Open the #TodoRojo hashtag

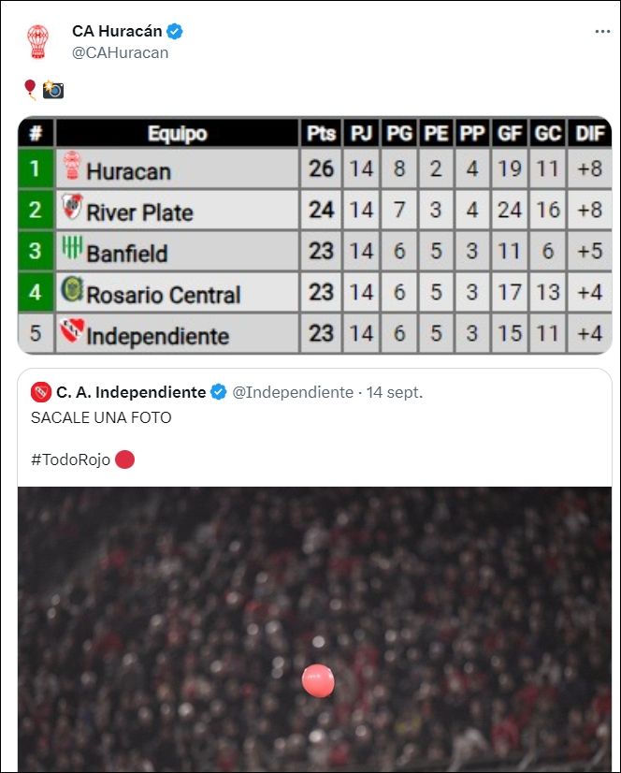70,459
